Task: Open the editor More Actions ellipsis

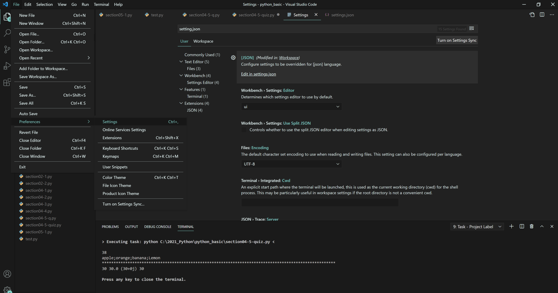Action: point(552,15)
